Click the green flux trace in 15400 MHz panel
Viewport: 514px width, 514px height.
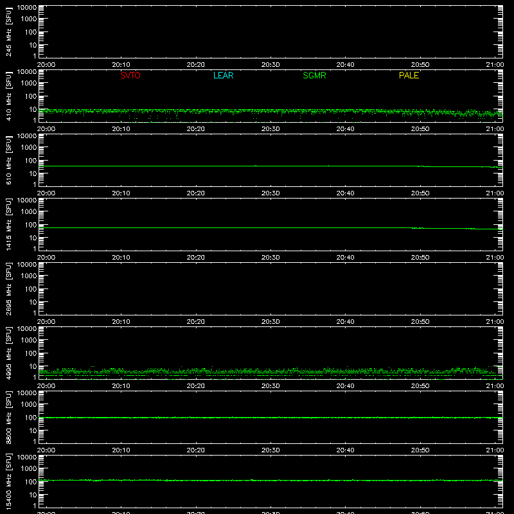[x=270, y=481]
